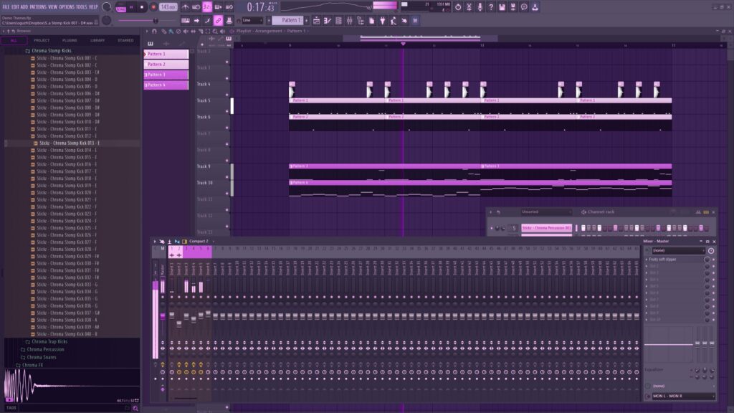Image resolution: width=734 pixels, height=413 pixels.
Task: Open the OPTIONS menu
Action: pyautogui.click(x=67, y=7)
